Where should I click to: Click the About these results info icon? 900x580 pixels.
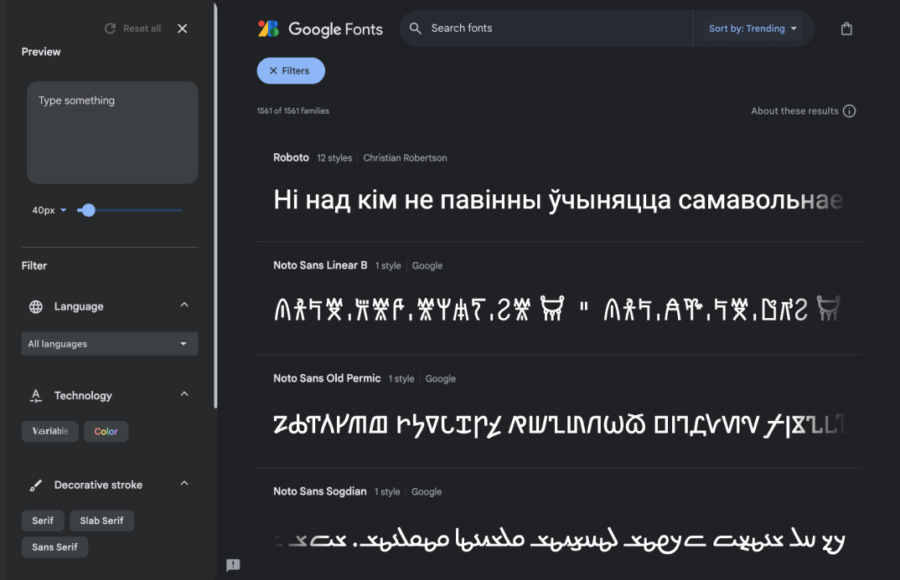[850, 110]
